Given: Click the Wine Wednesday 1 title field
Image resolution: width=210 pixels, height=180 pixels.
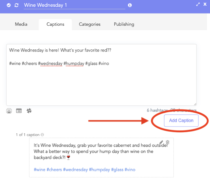Looking at the screenshot, I should tap(74, 5).
